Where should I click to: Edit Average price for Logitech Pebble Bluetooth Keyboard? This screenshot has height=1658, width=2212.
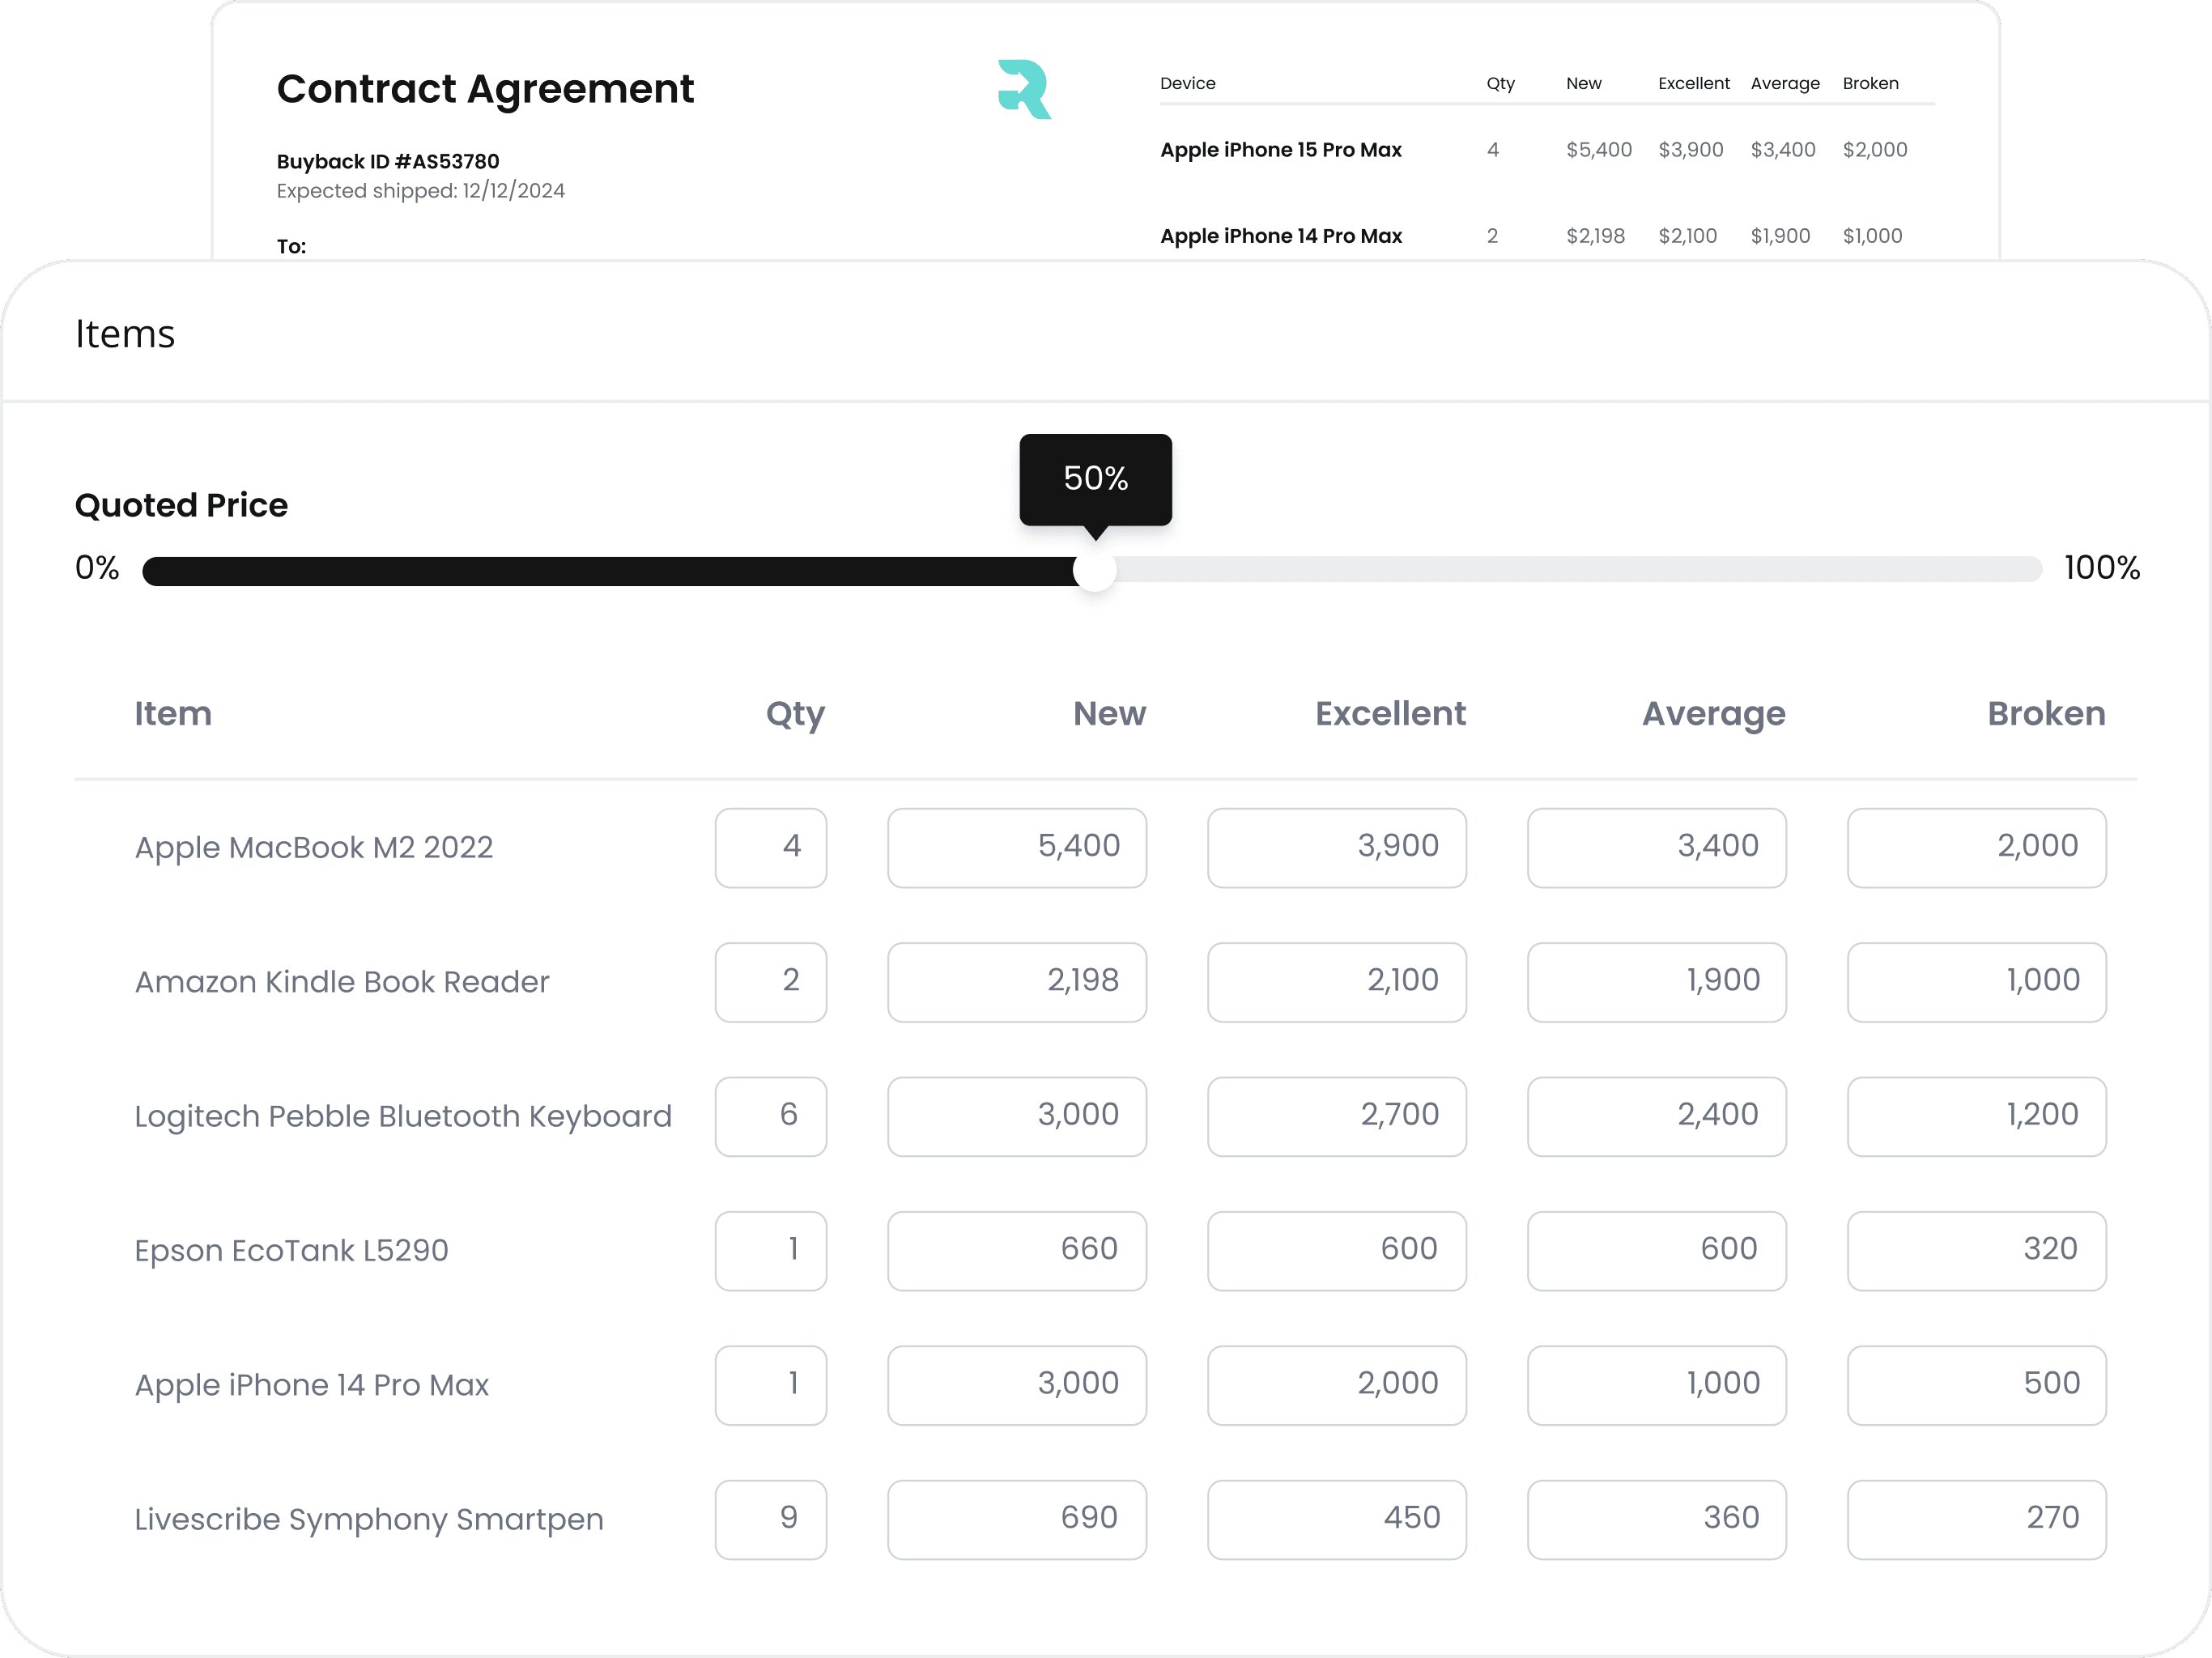(x=1657, y=1116)
